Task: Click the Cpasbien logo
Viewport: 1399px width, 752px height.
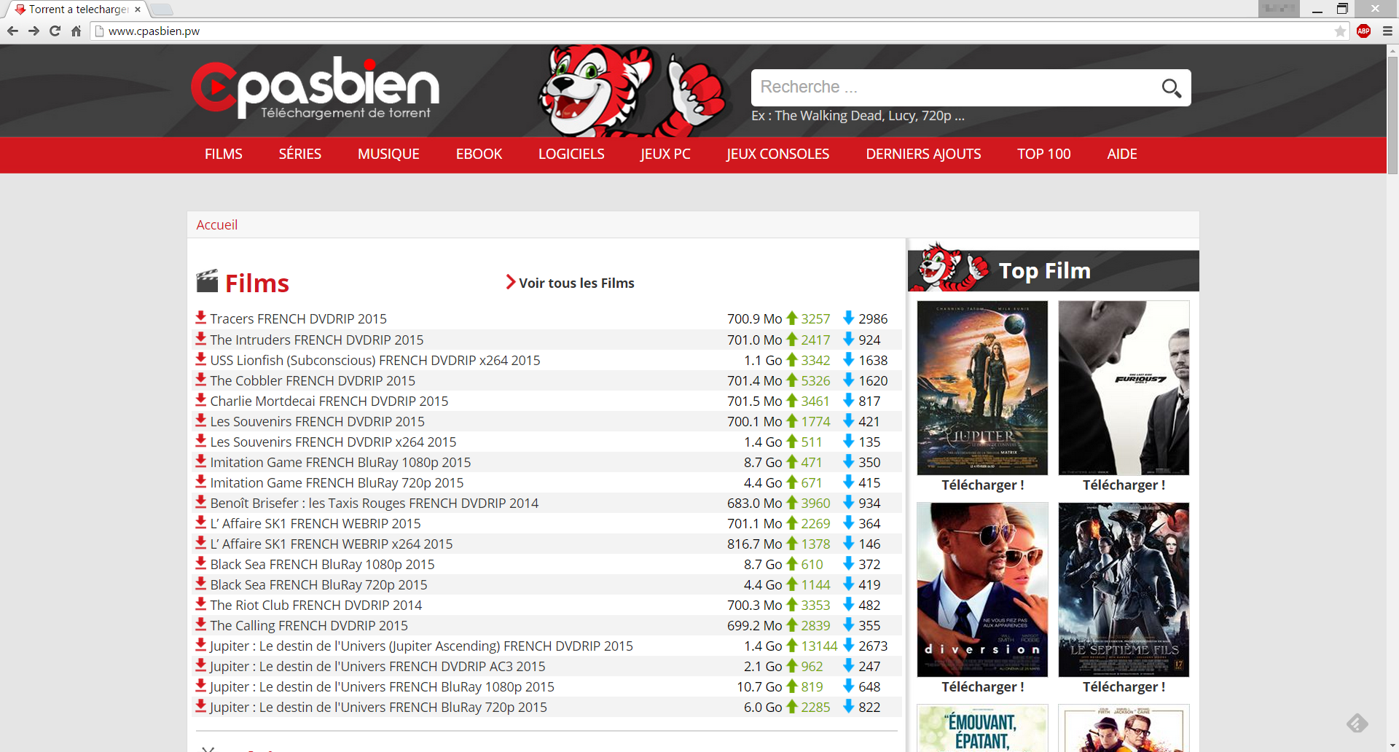Action: pyautogui.click(x=315, y=89)
